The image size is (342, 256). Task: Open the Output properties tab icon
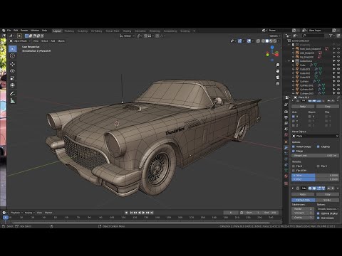pyautogui.click(x=286, y=117)
